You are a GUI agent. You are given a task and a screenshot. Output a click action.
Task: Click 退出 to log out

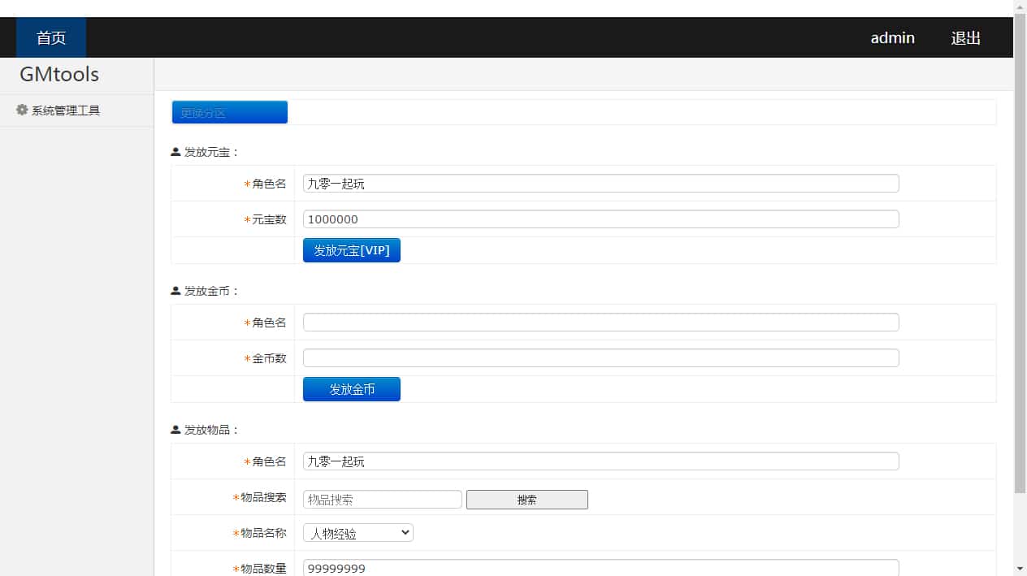(x=965, y=37)
